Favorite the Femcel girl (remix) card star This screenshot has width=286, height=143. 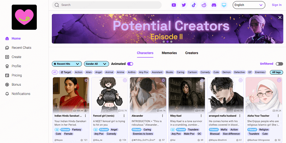coord(125,80)
